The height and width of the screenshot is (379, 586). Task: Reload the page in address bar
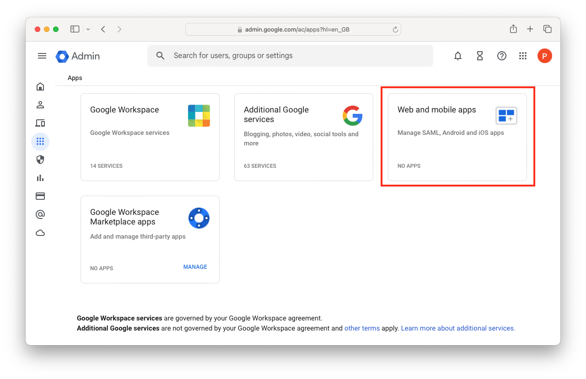point(395,30)
